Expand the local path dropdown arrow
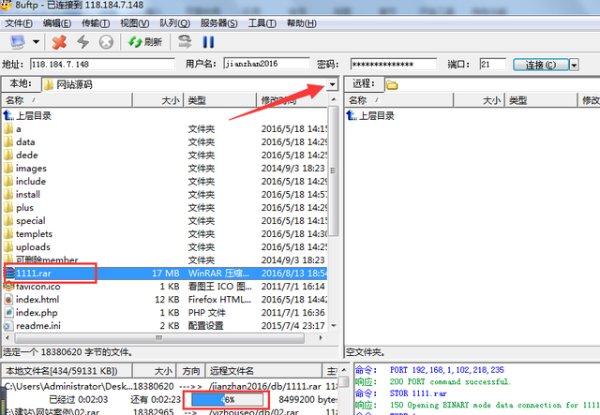 pyautogui.click(x=333, y=84)
